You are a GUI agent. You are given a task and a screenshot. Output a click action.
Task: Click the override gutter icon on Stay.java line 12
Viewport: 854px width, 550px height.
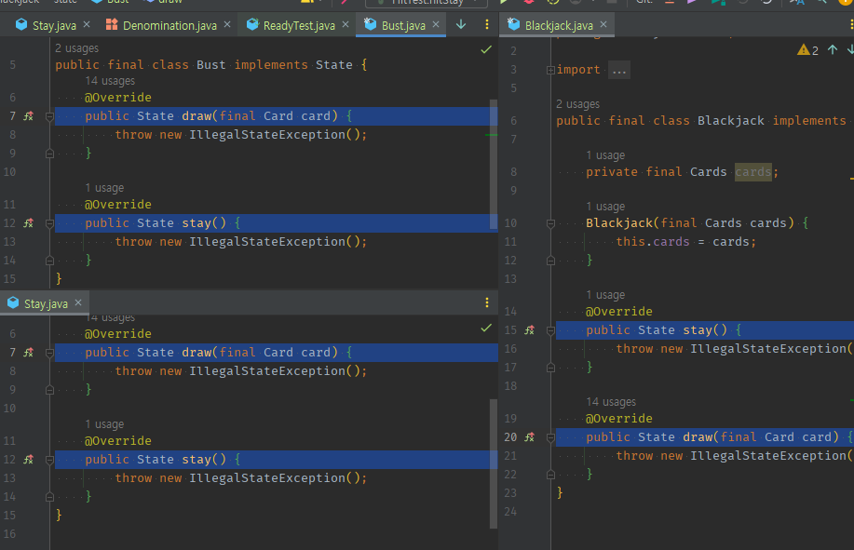pyautogui.click(x=29, y=460)
